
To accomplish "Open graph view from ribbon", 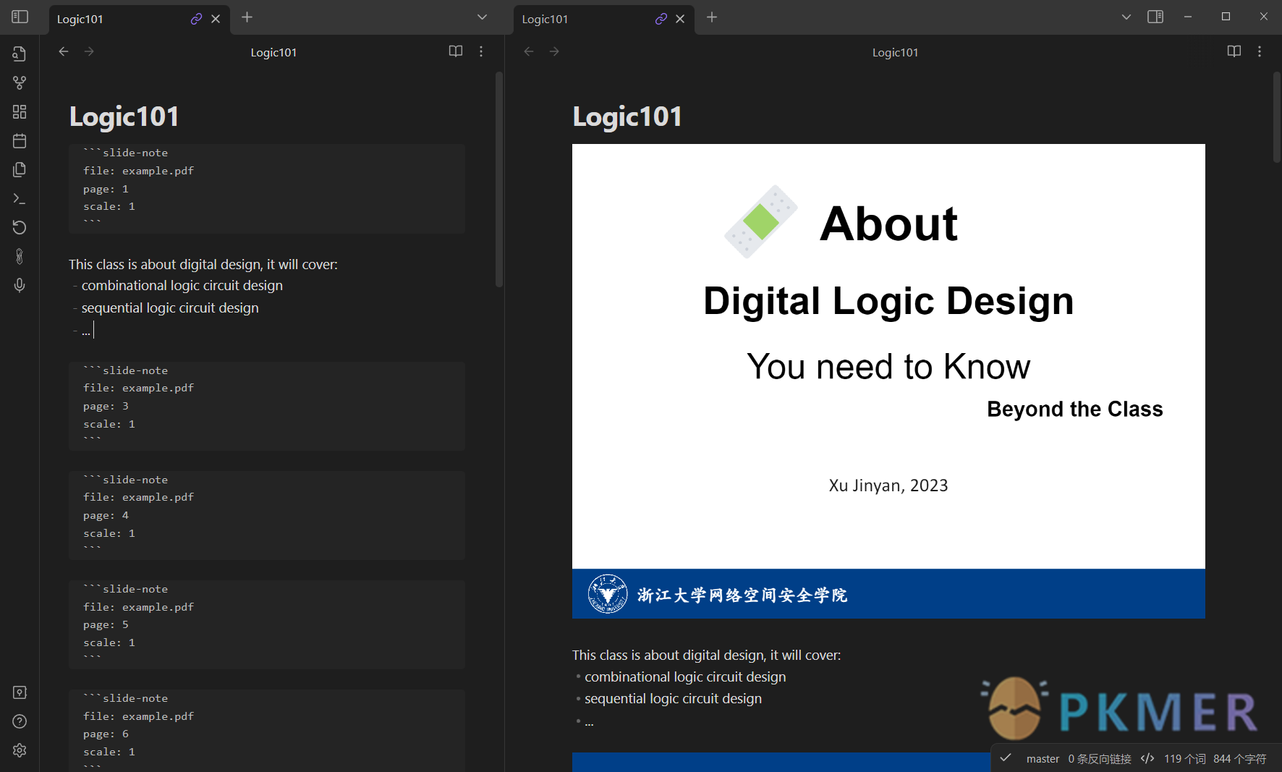I will (x=20, y=82).
